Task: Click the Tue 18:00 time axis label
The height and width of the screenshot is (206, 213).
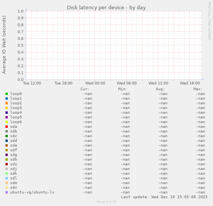Action: pyautogui.click(x=63, y=83)
